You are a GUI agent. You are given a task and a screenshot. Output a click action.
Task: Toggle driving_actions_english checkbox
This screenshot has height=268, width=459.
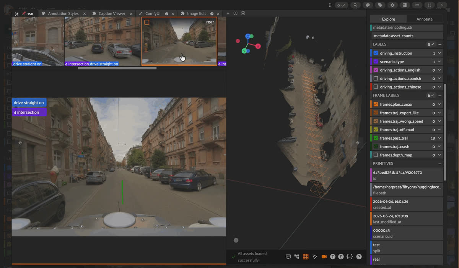(x=376, y=70)
